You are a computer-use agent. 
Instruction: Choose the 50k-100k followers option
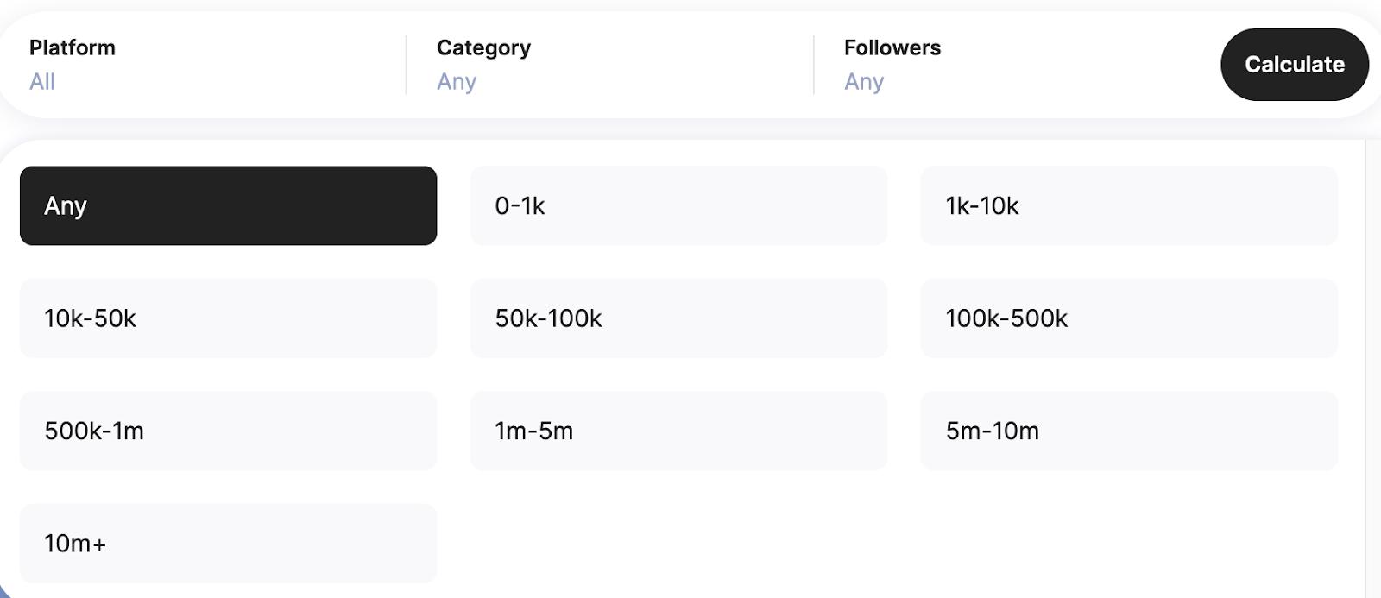(x=678, y=318)
